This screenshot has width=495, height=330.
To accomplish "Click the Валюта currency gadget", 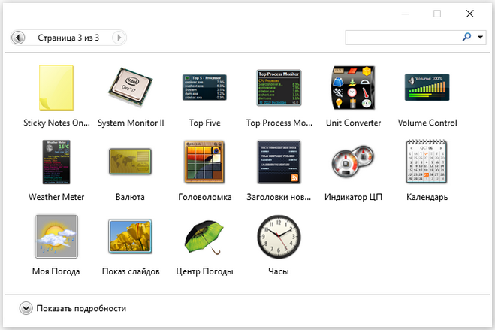I will pyautogui.click(x=131, y=162).
